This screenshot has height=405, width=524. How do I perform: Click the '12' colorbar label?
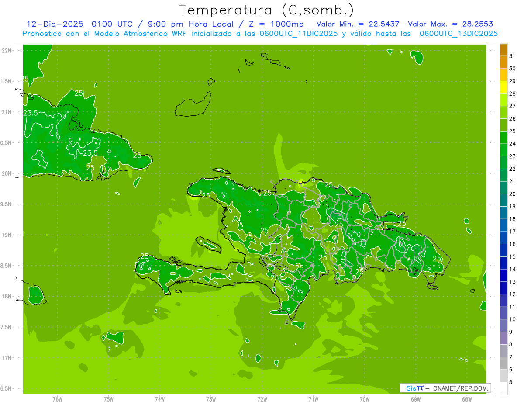(512, 294)
